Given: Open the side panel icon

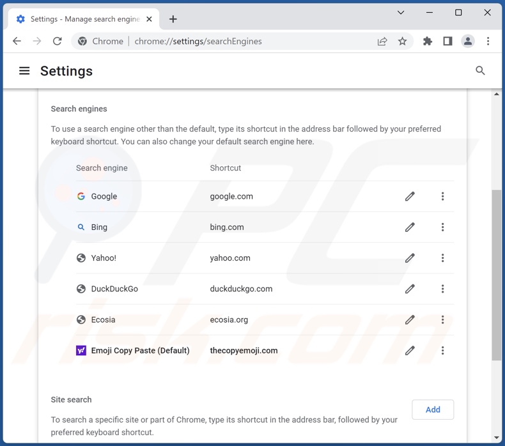Looking at the screenshot, I should click(x=447, y=42).
